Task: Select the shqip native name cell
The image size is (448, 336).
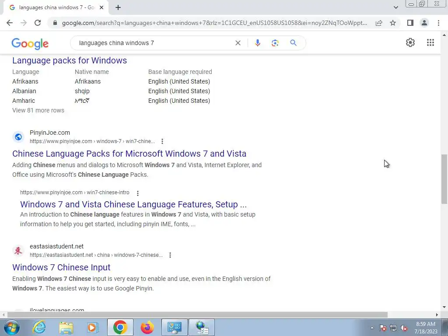Action: [82, 91]
